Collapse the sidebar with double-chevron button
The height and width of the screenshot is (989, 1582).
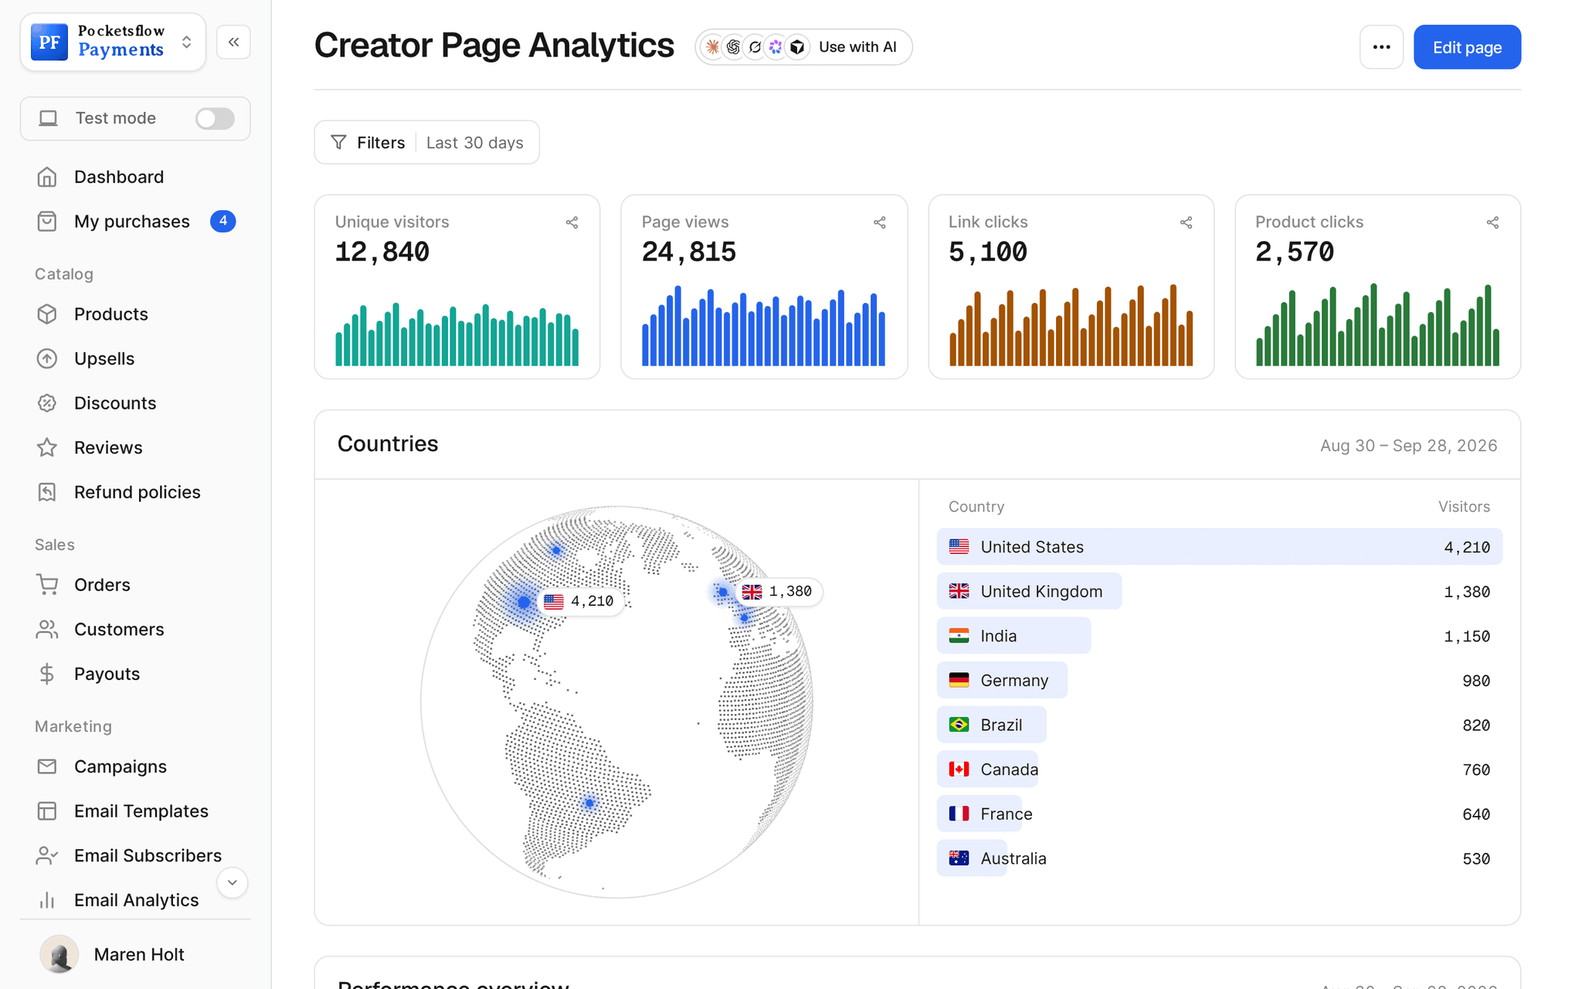click(233, 42)
